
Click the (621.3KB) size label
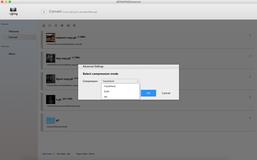tap(67, 99)
